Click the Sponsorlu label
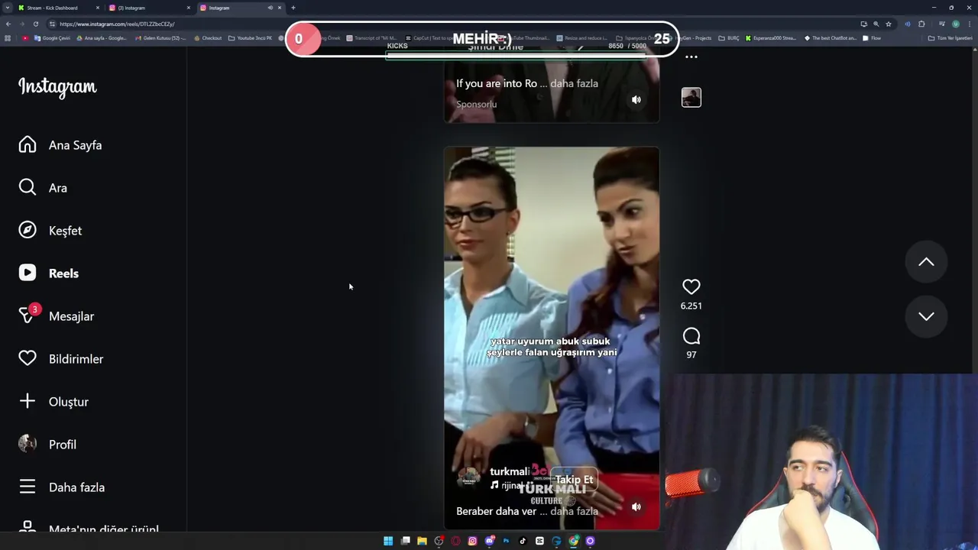This screenshot has width=978, height=550. pyautogui.click(x=476, y=104)
